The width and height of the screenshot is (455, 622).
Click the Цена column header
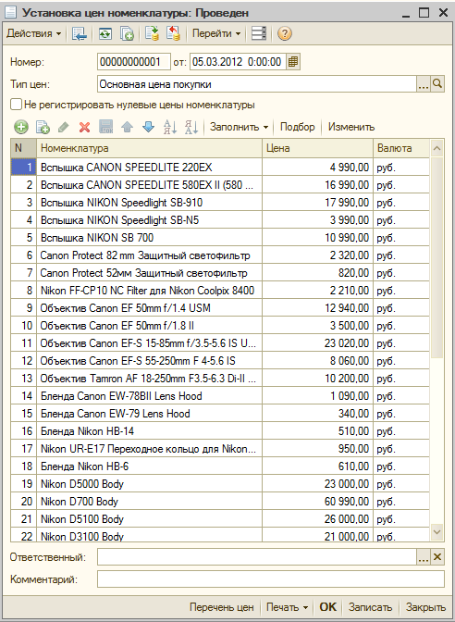click(317, 148)
